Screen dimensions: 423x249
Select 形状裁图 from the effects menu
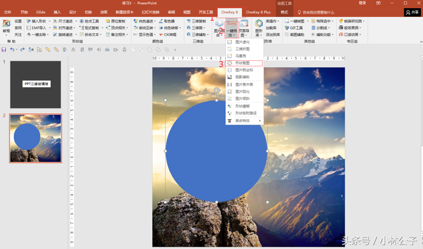[244, 63]
